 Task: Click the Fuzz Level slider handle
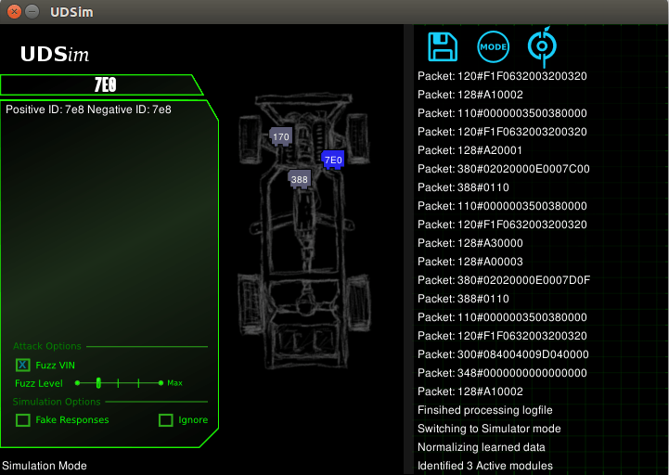98,383
